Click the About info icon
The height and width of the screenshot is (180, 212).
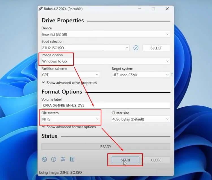[54, 159]
